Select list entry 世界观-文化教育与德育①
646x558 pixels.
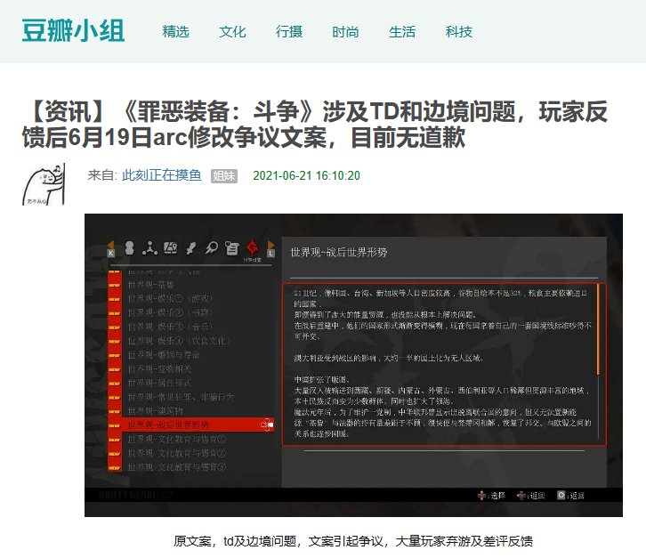point(177,440)
